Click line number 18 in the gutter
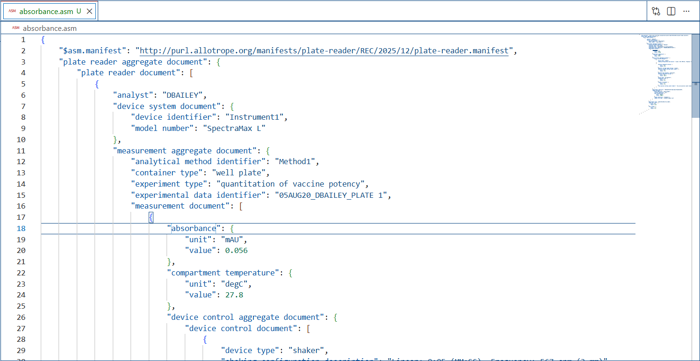The width and height of the screenshot is (700, 361). coord(21,228)
